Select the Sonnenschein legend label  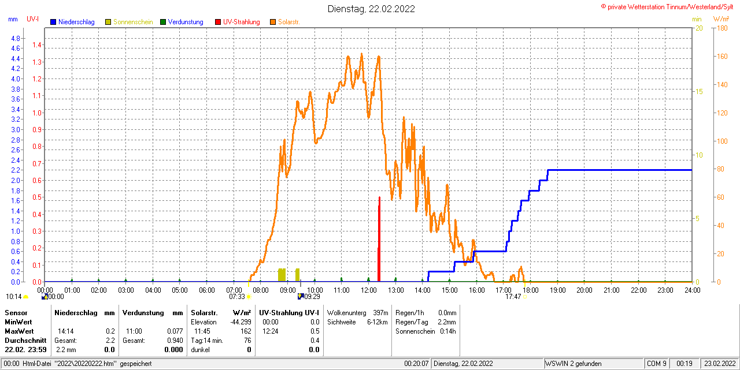click(133, 22)
